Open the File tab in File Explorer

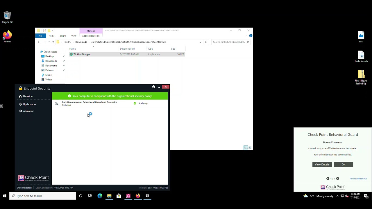pos(41,36)
